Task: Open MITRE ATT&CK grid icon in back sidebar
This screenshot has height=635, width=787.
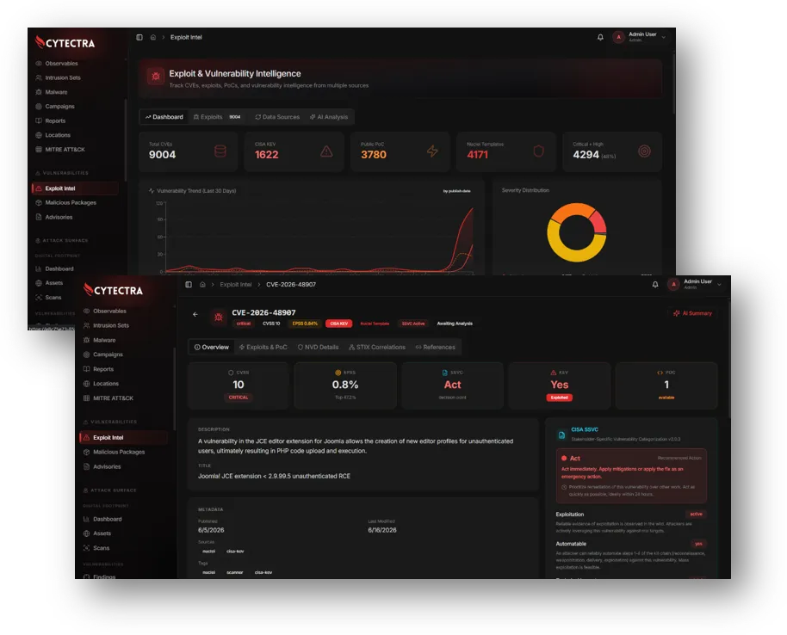Action: point(39,150)
